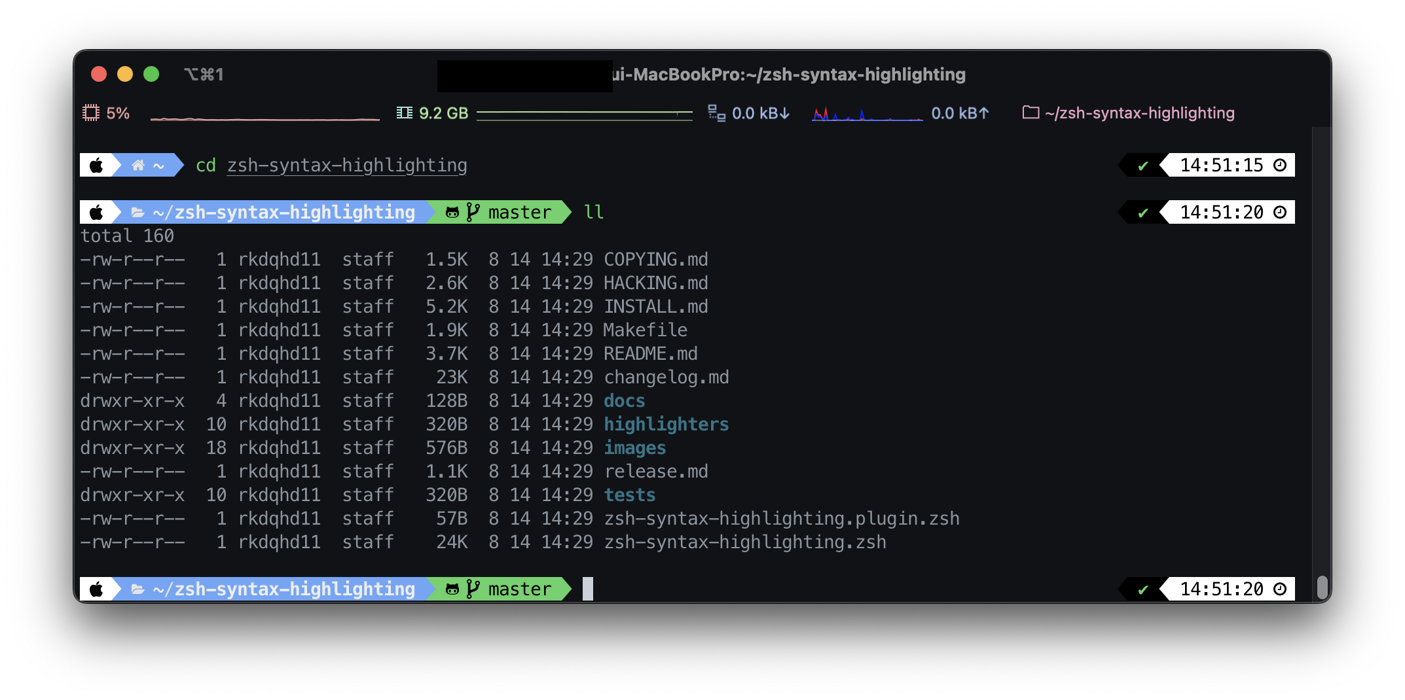The height and width of the screenshot is (700, 1405).
Task: Click the master branch label in bottom prompt
Action: [520, 589]
